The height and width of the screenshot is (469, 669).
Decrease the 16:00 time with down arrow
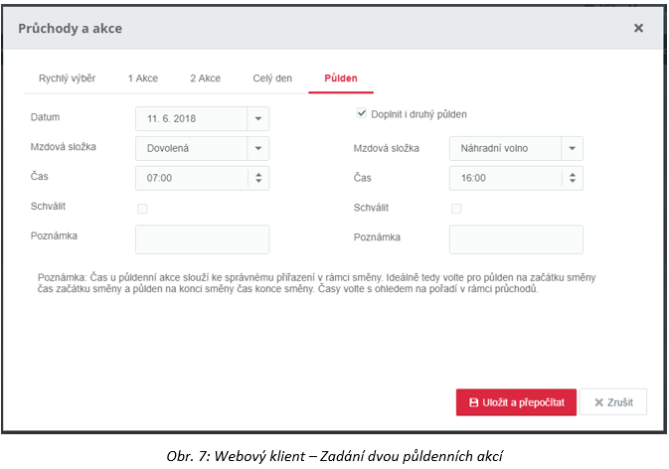click(573, 181)
